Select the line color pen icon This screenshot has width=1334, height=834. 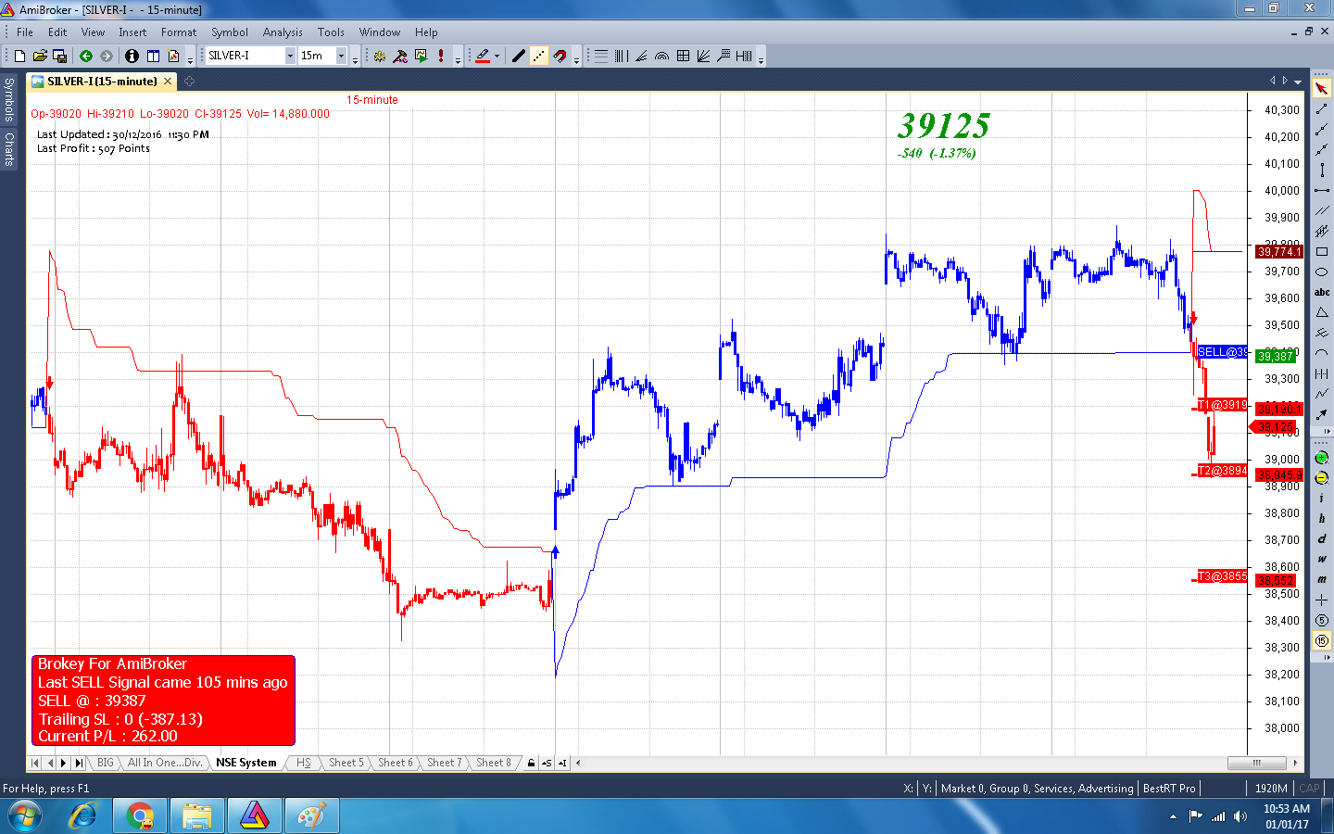click(x=483, y=56)
